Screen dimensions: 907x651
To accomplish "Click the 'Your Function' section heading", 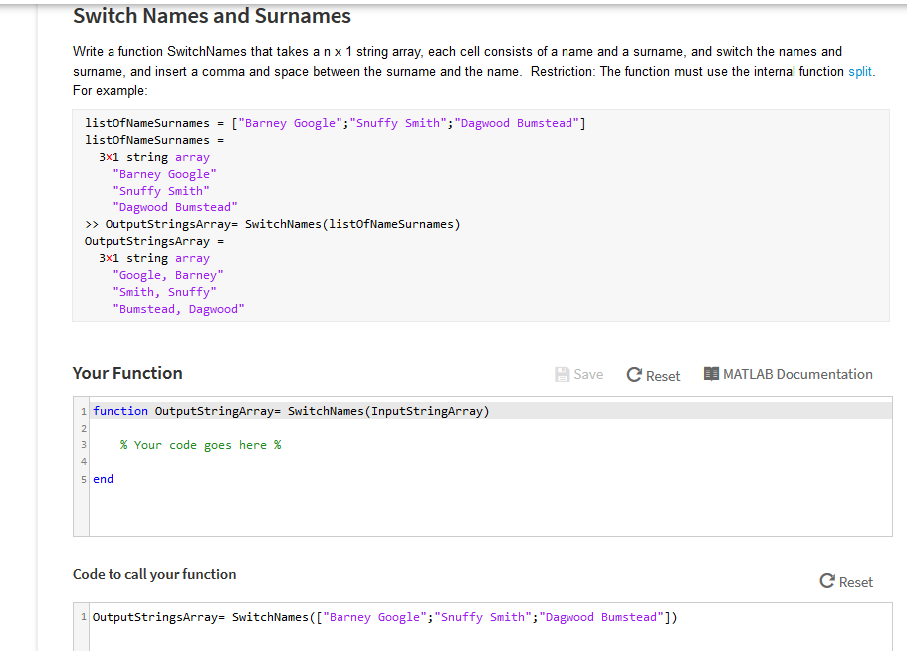I will point(126,373).
